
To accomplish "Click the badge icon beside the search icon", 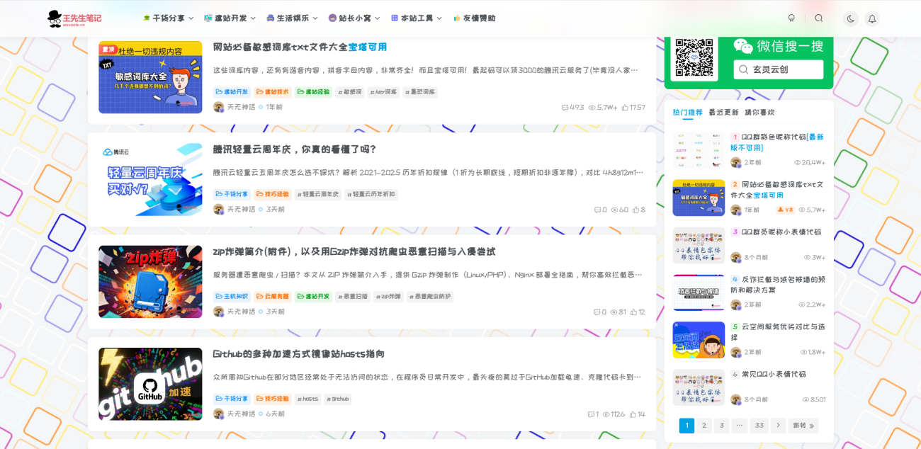I will point(792,18).
